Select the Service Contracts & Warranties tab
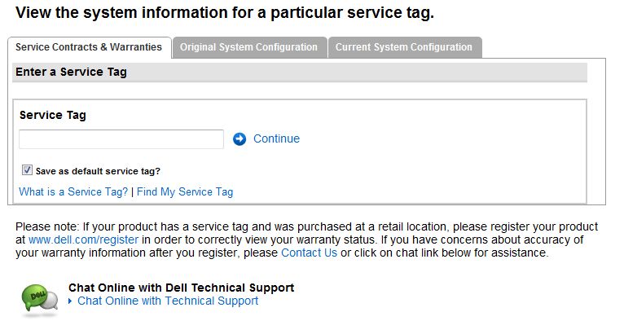Screen dimensions: 624x334 pos(89,47)
